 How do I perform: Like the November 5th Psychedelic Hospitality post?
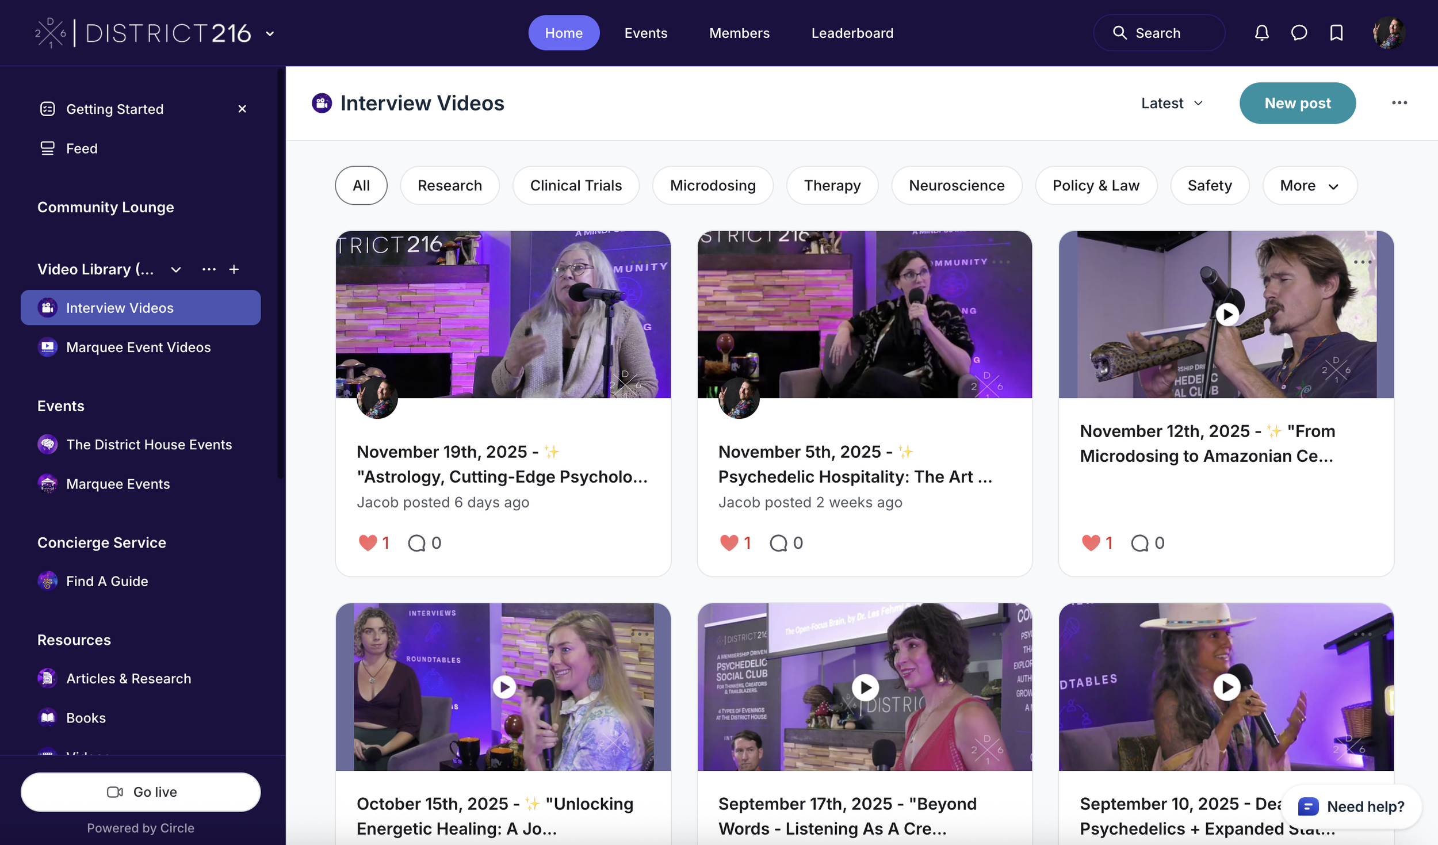[729, 542]
